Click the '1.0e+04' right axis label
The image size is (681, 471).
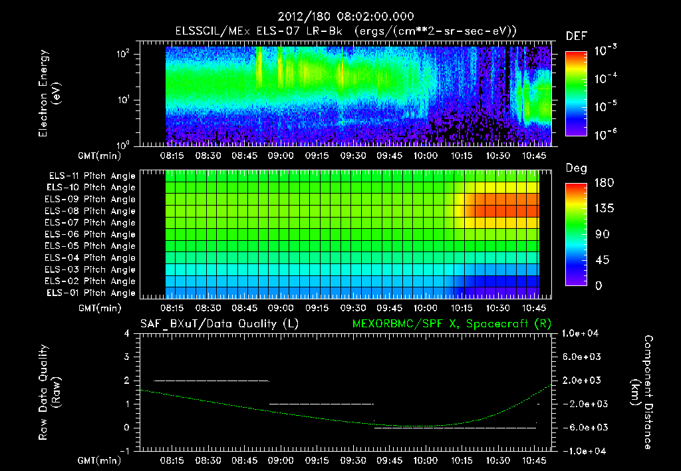click(580, 333)
